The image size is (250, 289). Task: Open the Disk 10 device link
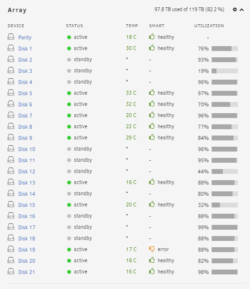pos(27,149)
